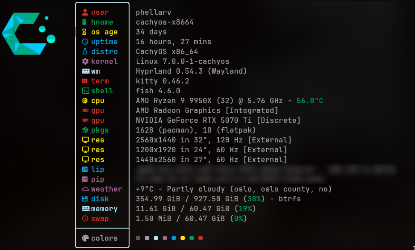
Task: Click the '34 days' value
Action: pyautogui.click(x=151, y=32)
